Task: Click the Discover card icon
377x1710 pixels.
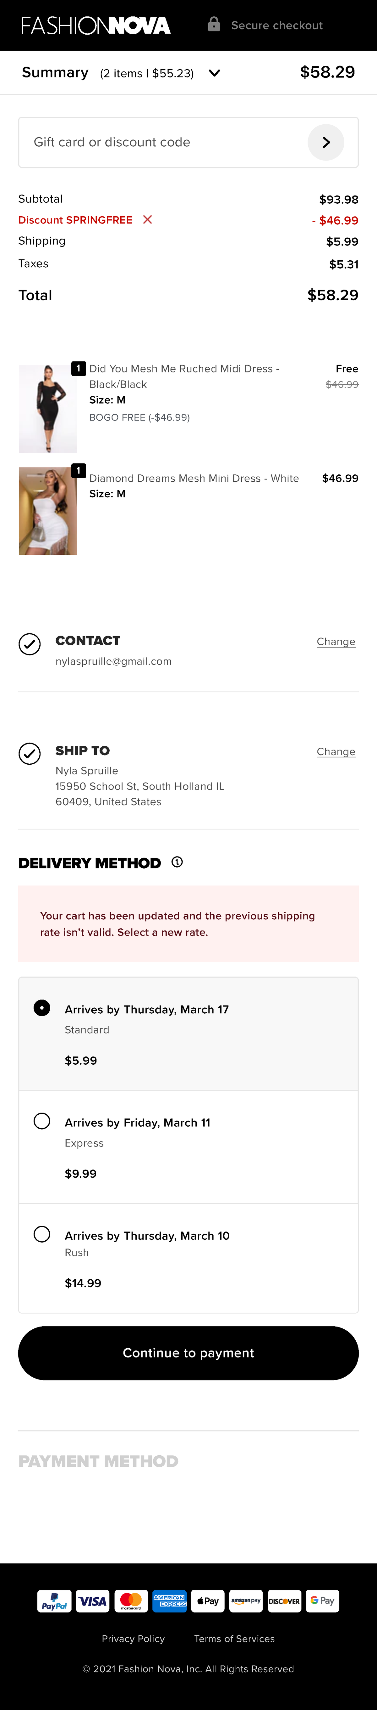Action: [284, 1600]
